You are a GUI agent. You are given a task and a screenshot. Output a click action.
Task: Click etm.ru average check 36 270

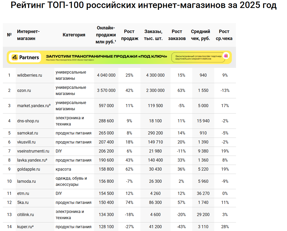click(203, 193)
